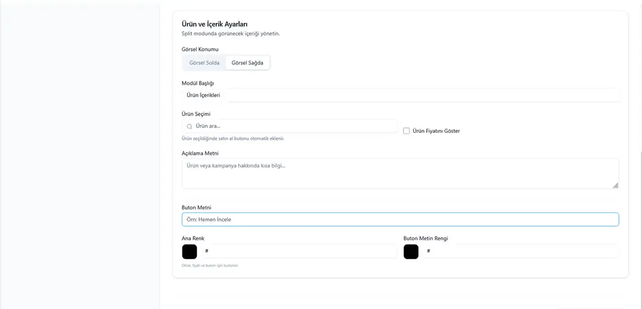The image size is (642, 309).
Task: Select the 'Görsel Sağda' image position option
Action: [247, 63]
